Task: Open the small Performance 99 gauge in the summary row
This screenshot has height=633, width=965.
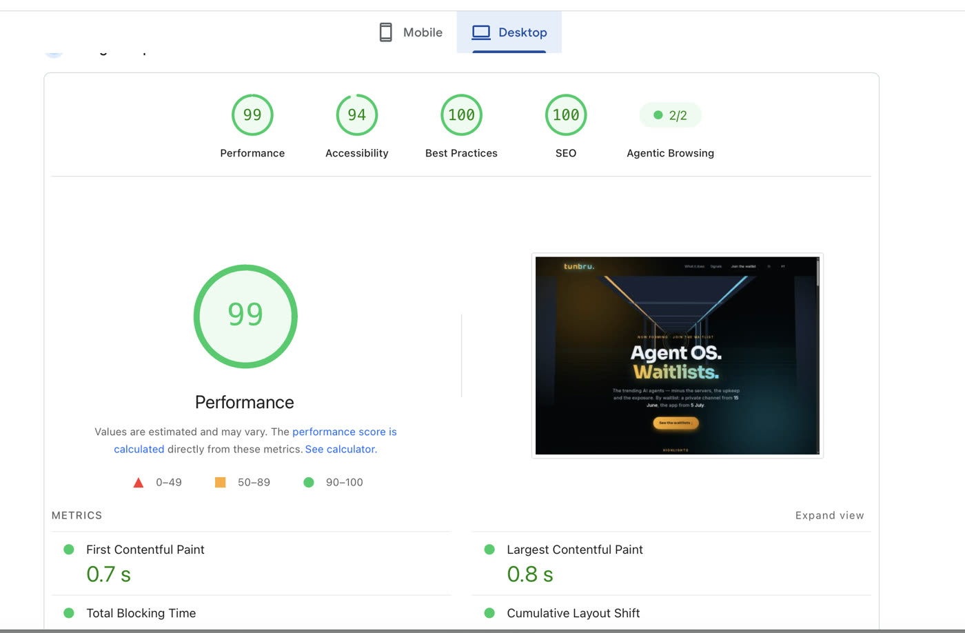Action: (x=252, y=115)
